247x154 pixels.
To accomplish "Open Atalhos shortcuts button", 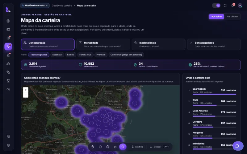I will 137,147.
